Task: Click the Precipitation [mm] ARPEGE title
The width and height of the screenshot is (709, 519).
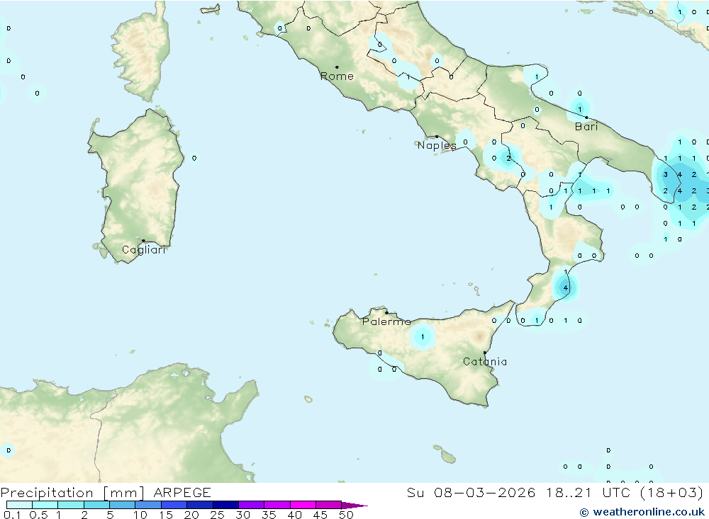Action: pyautogui.click(x=106, y=492)
